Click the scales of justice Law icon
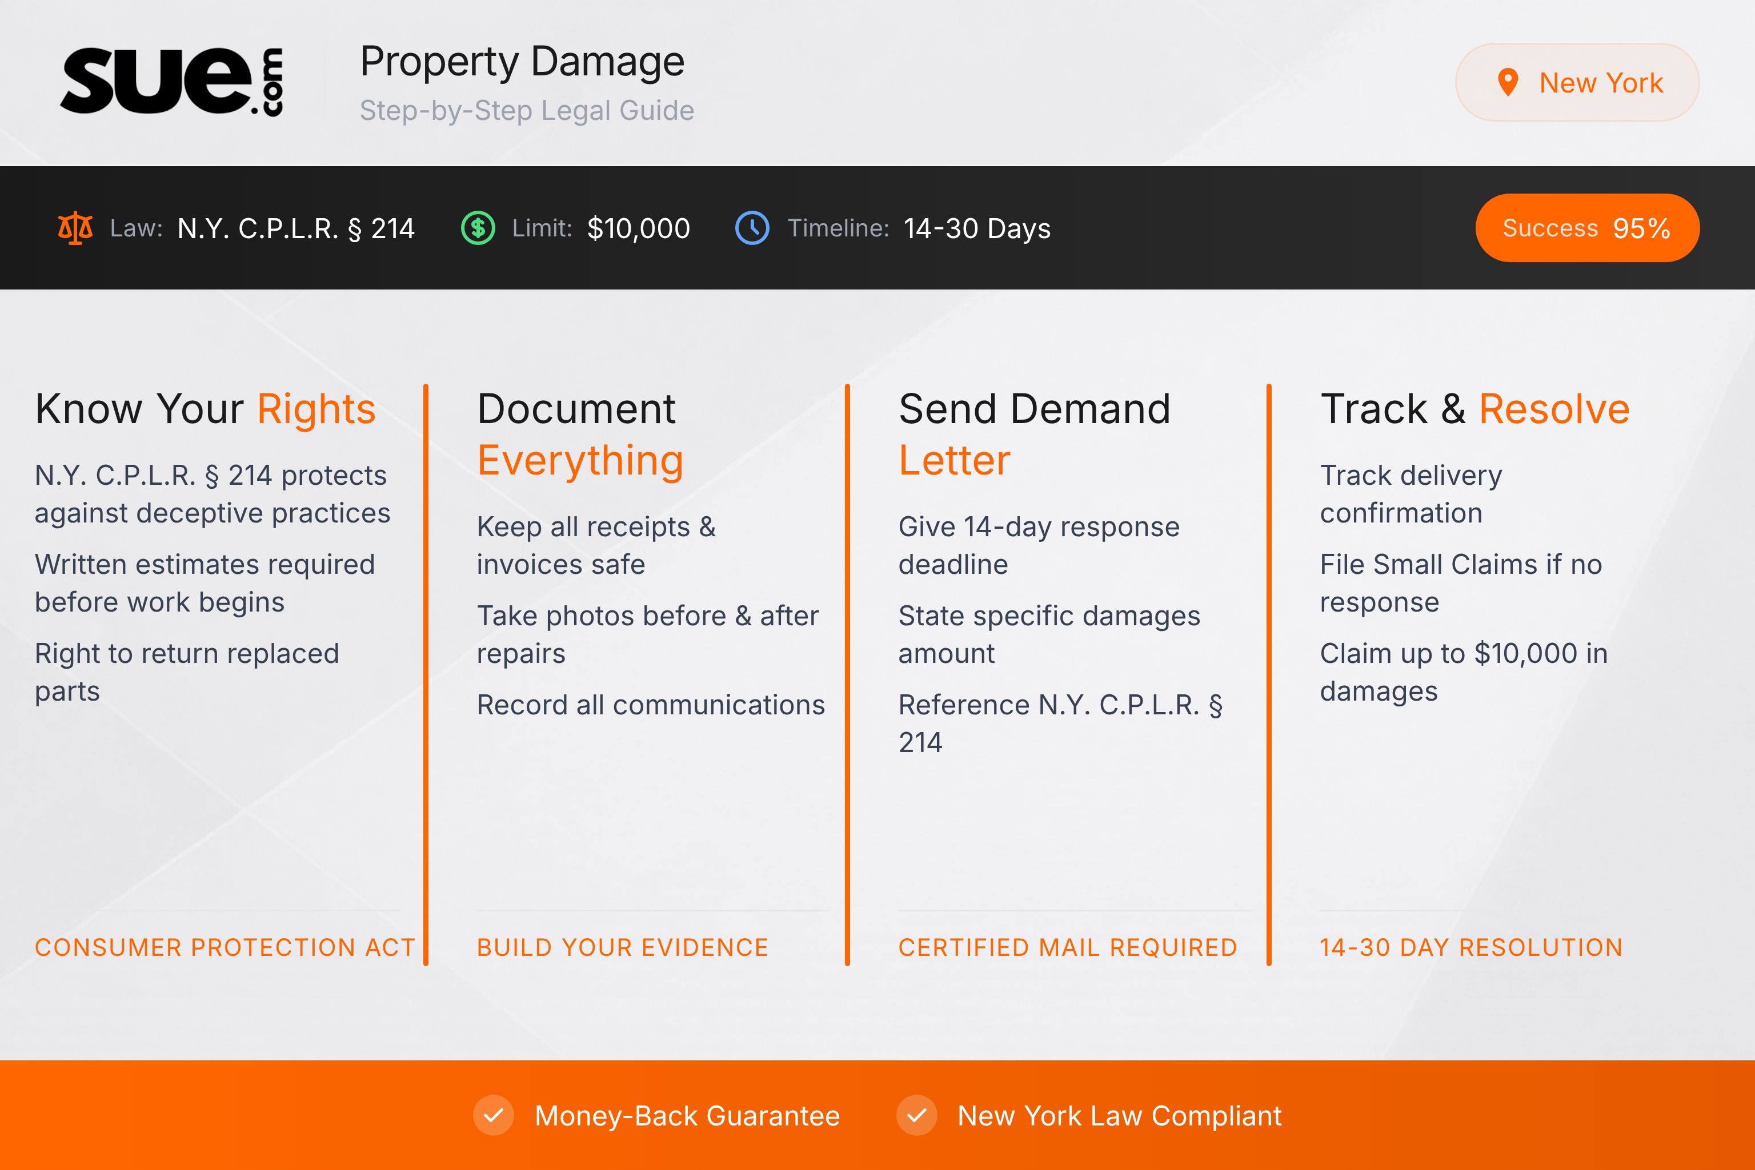 click(77, 228)
